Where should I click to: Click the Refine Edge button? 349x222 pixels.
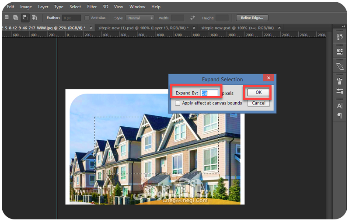click(252, 18)
